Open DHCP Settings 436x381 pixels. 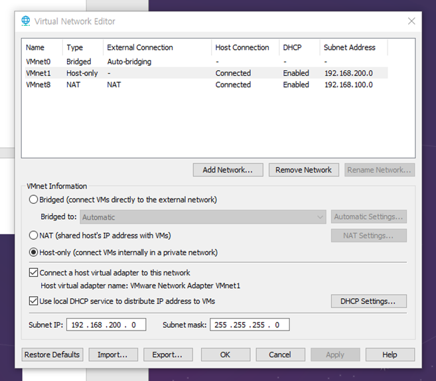pos(369,301)
